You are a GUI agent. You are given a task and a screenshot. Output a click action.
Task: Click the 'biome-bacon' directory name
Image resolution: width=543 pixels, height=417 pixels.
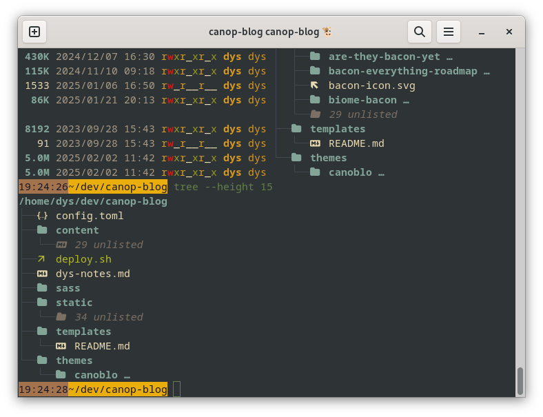[362, 100]
